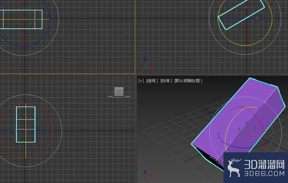Click the ViewCube compass ring in left viewport
Image resolution: width=288 pixels, height=183 pixels.
pos(119,96)
